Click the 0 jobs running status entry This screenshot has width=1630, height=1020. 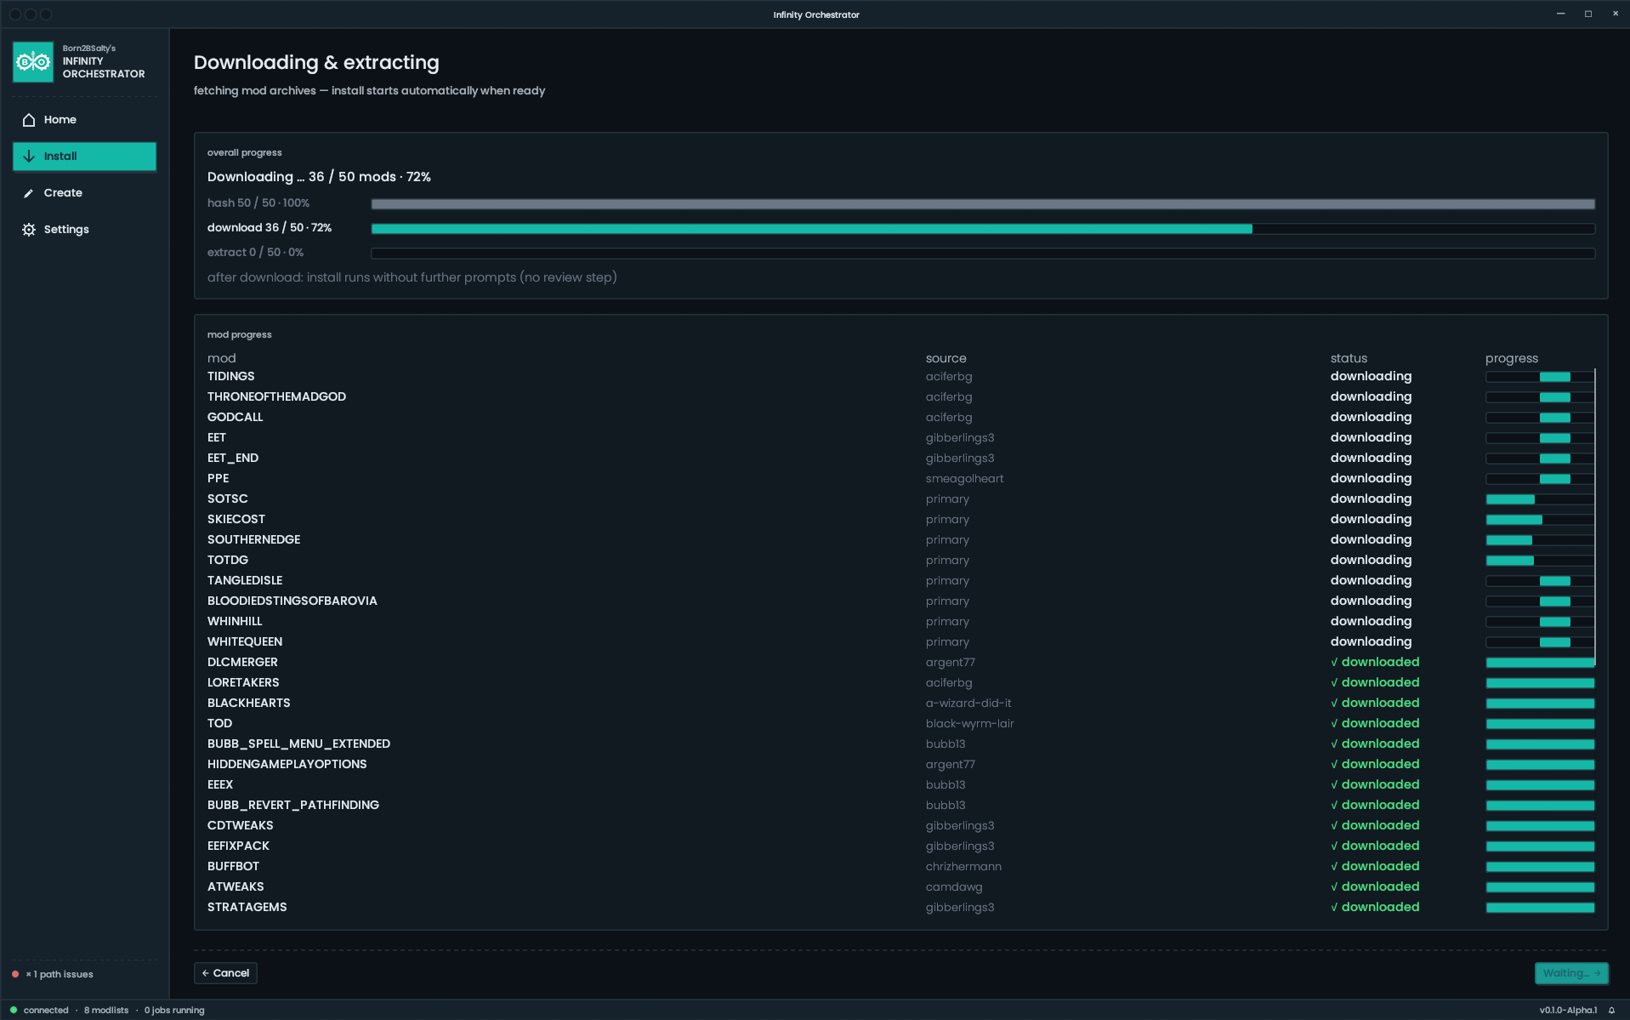[174, 1011]
